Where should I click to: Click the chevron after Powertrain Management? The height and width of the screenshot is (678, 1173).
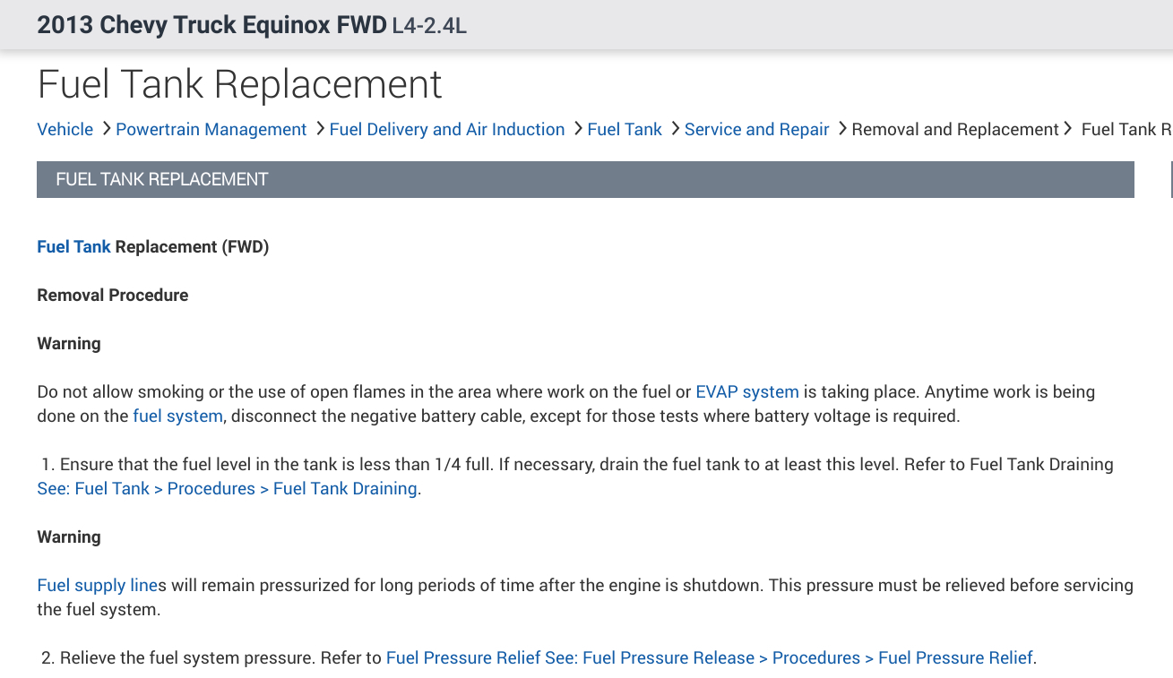[320, 129]
